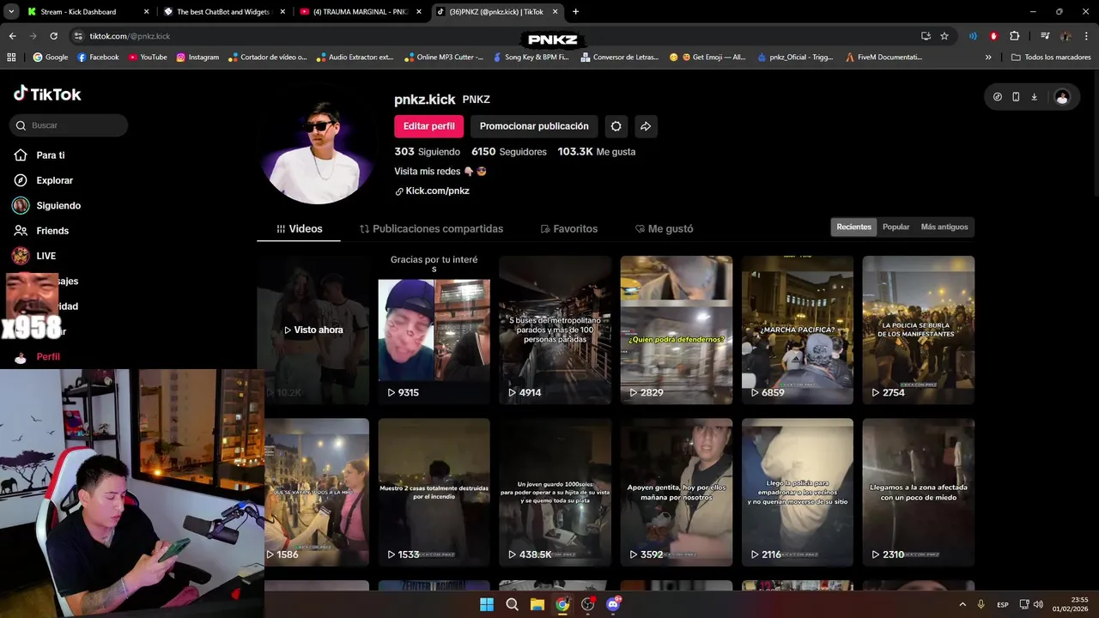Click the Buscar search field
The width and height of the screenshot is (1099, 618).
point(69,125)
